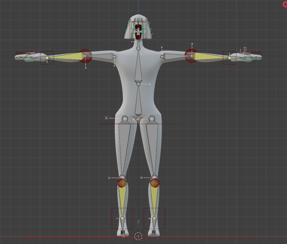287x244 pixels.
Task: Pick the red wire sphere on screen-left arm
Action: [85, 56]
